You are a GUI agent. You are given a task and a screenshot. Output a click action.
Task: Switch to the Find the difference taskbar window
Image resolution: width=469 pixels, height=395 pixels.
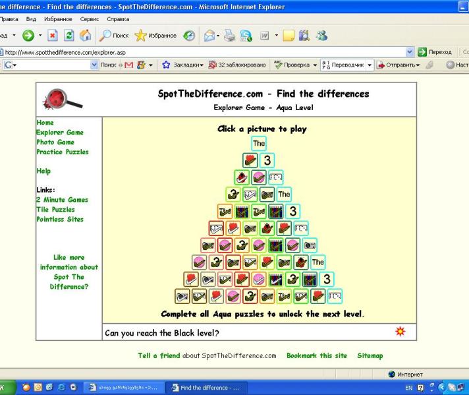206,388
